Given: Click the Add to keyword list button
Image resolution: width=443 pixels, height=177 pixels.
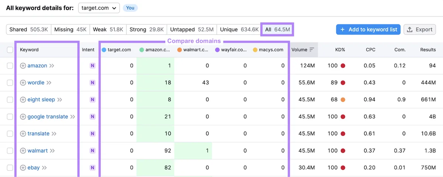Looking at the screenshot, I should coord(368,29).
